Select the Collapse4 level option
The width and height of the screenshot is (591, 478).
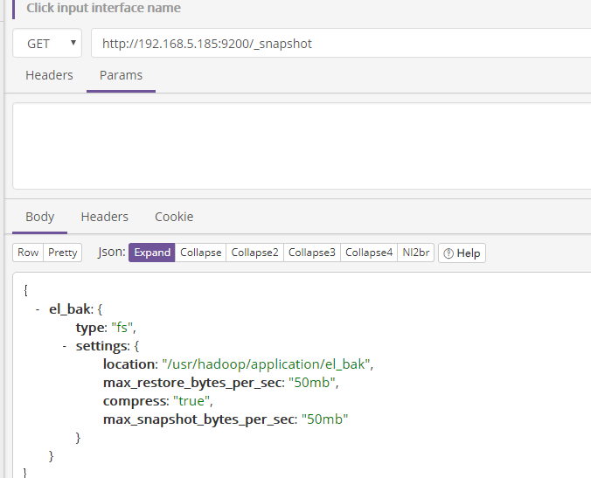coord(368,253)
